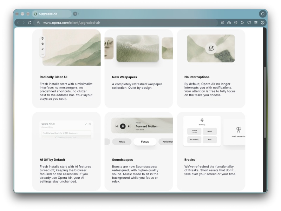Click the pencil icon in the Clean UI sidebar
281x211 pixels.
pyautogui.click(x=43, y=49)
